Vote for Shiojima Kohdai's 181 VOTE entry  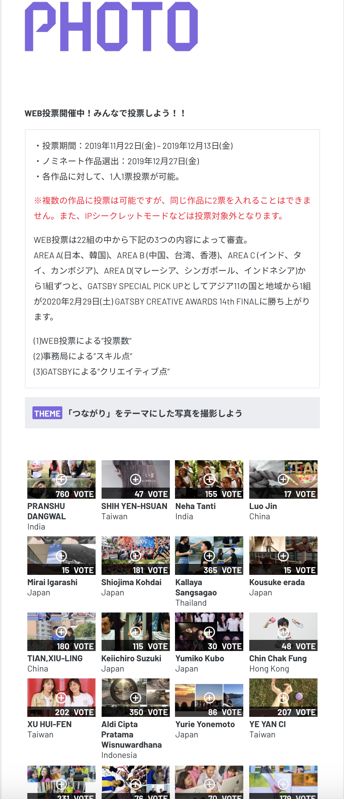(x=136, y=570)
